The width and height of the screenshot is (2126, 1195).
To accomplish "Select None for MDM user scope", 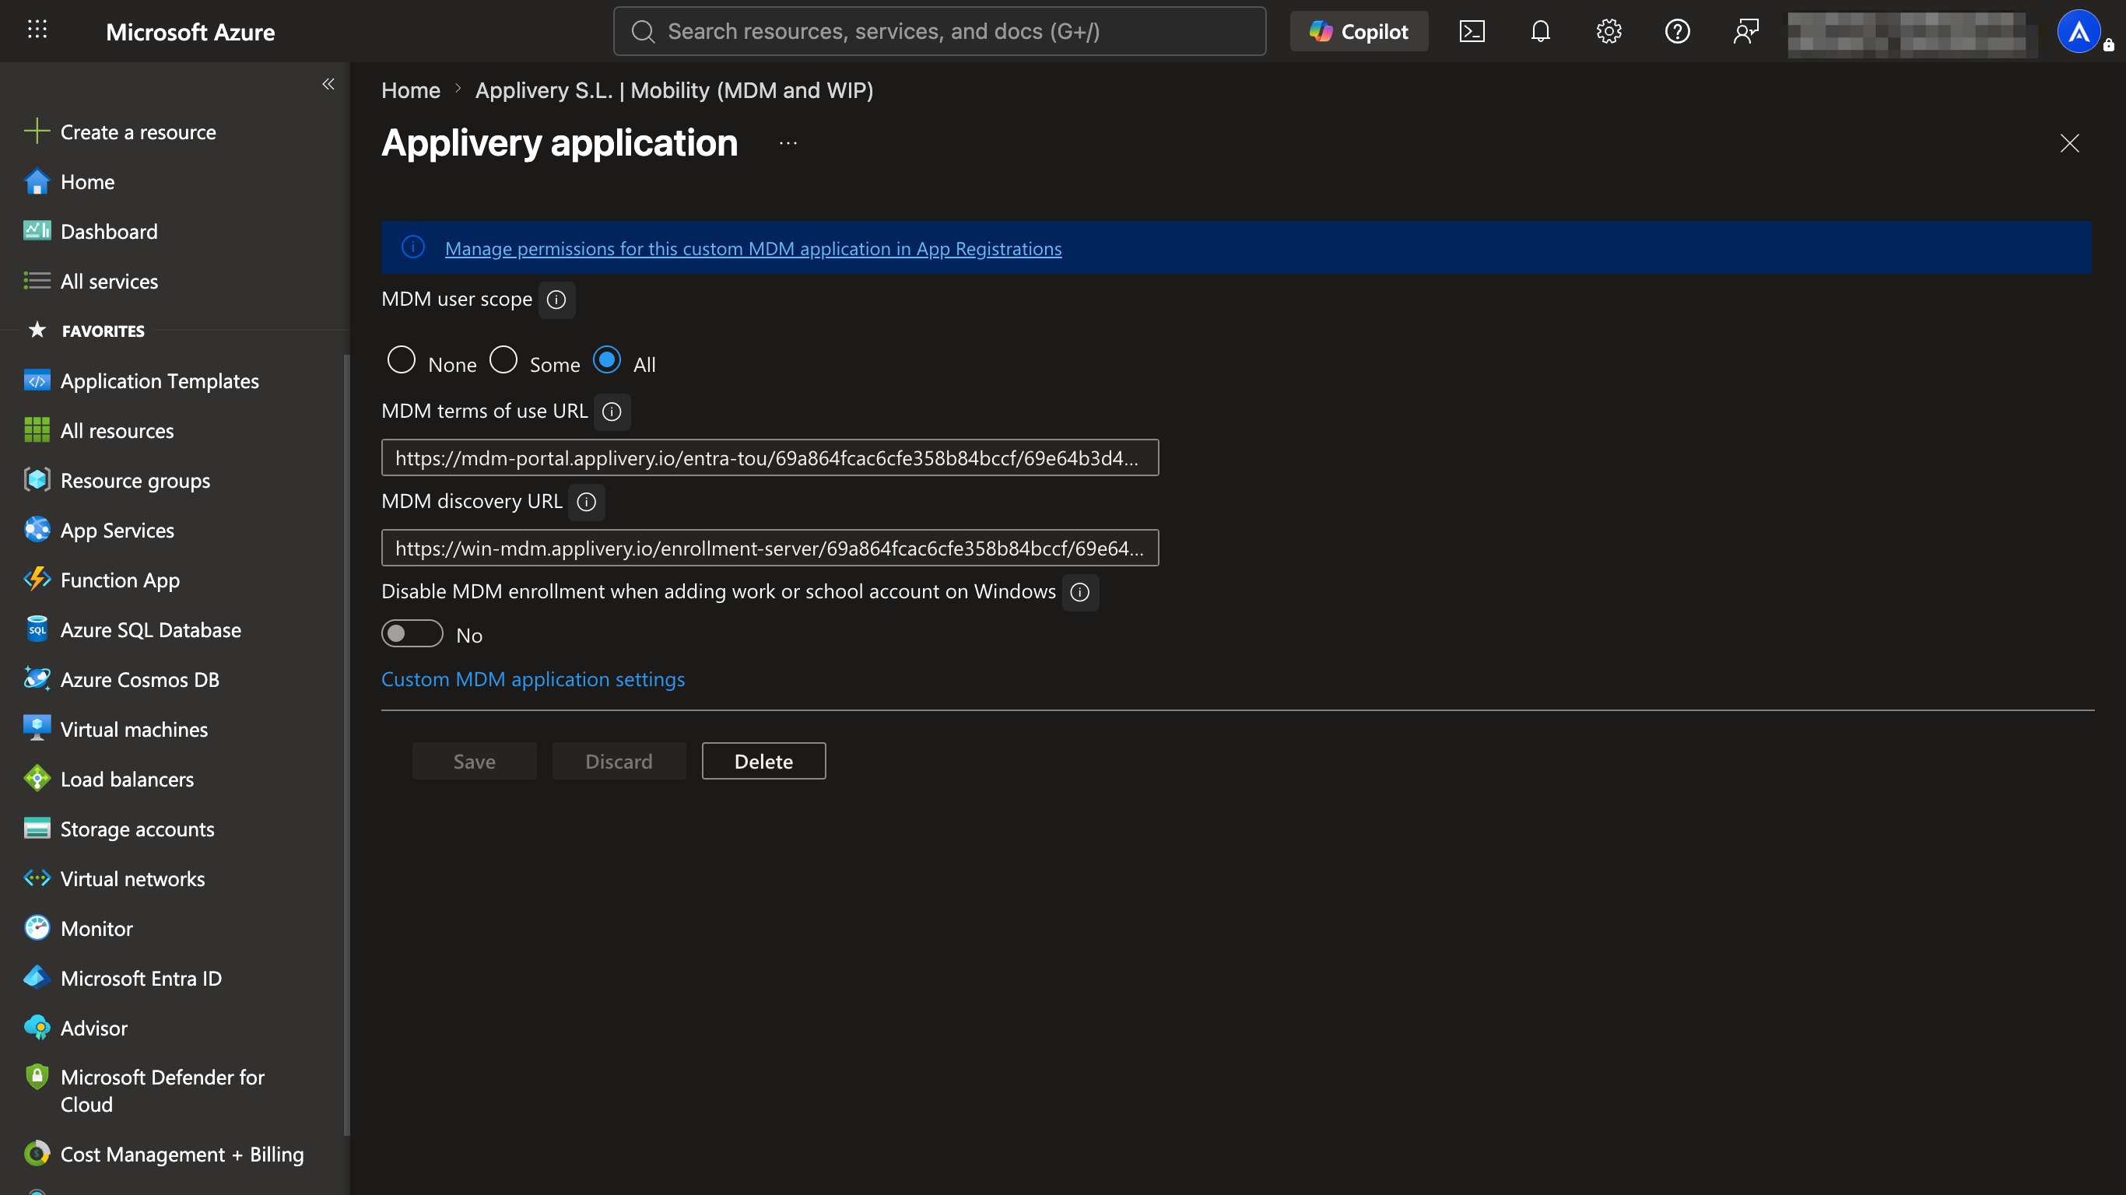I will pos(401,361).
